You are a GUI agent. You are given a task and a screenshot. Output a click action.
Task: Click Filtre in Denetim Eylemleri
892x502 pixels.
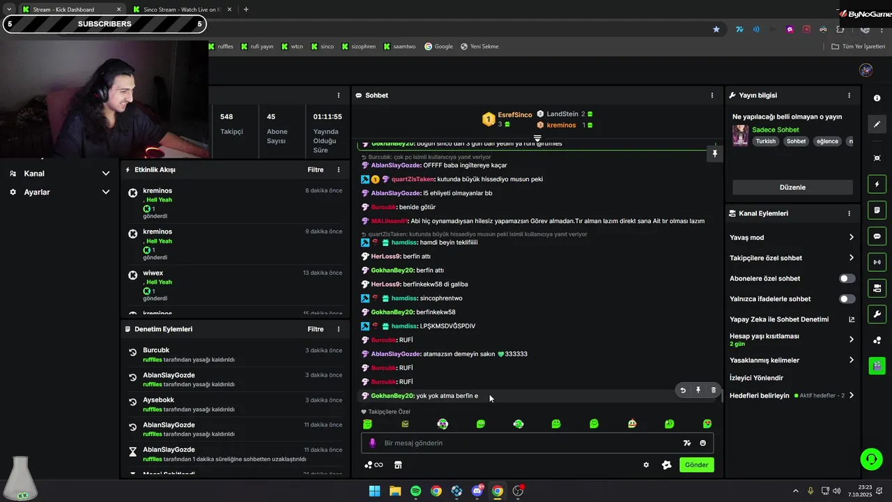pyautogui.click(x=316, y=329)
